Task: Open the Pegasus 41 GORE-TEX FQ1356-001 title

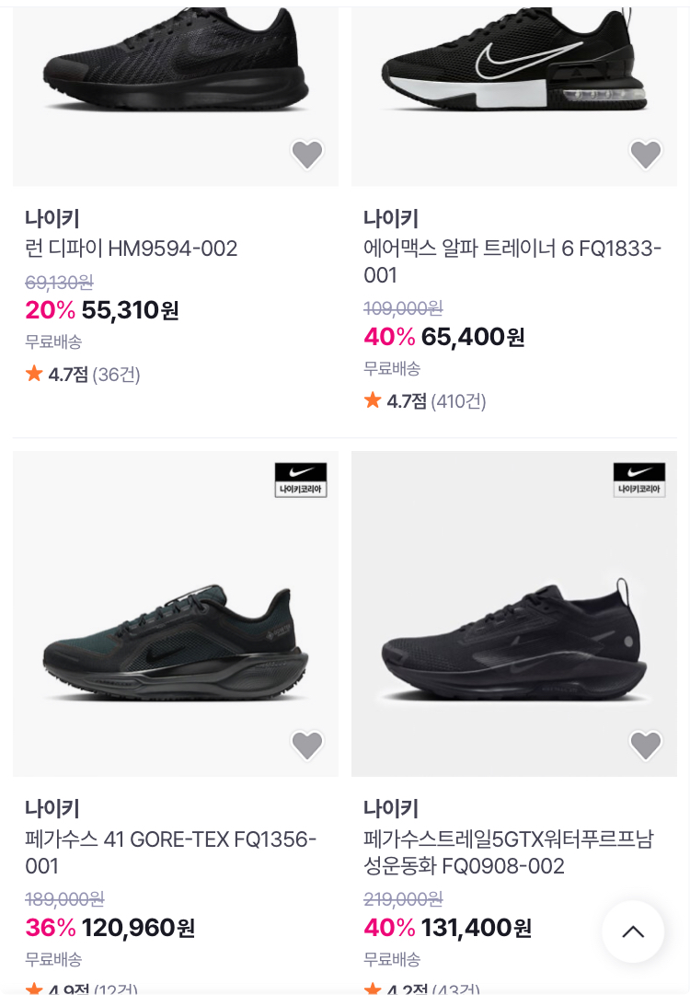Action: pos(170,852)
